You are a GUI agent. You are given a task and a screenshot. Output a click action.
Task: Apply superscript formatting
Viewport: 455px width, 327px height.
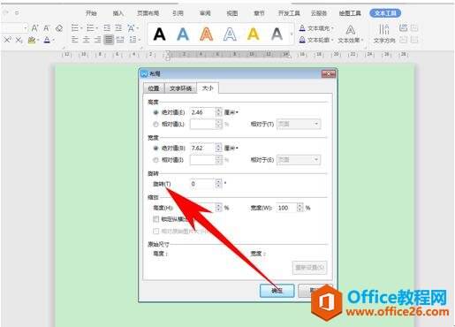(7, 40)
